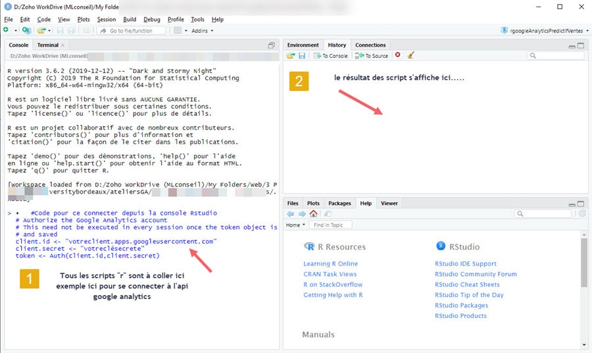592x353 pixels.
Task: Click the New File green plus icon
Action: pos(6,30)
